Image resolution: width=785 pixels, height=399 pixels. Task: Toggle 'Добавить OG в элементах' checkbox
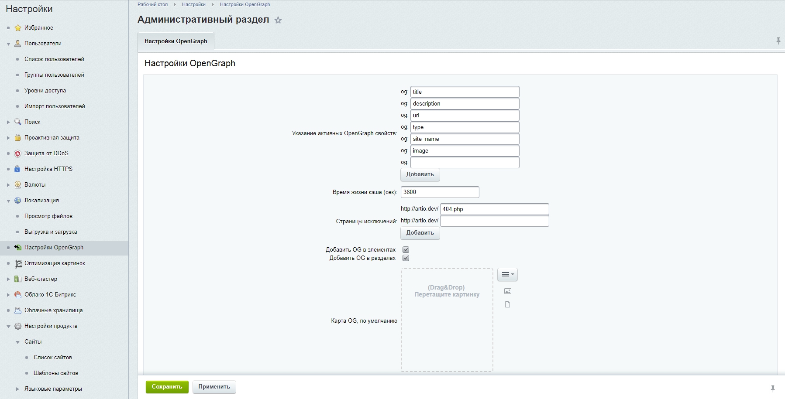click(x=406, y=250)
